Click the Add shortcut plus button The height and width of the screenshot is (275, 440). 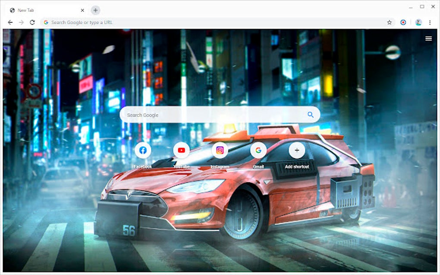point(297,150)
